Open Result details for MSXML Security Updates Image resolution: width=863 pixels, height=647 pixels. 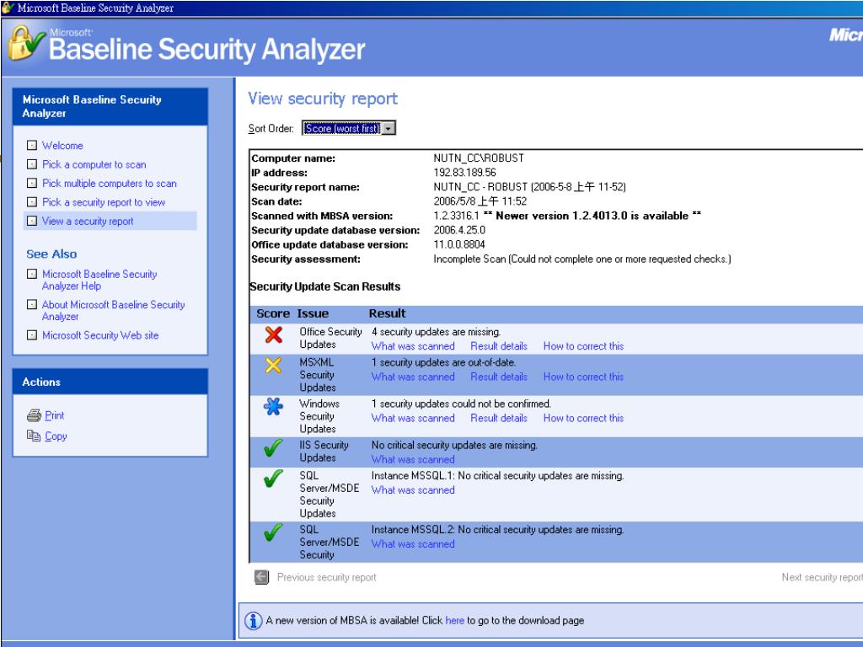coord(499,377)
